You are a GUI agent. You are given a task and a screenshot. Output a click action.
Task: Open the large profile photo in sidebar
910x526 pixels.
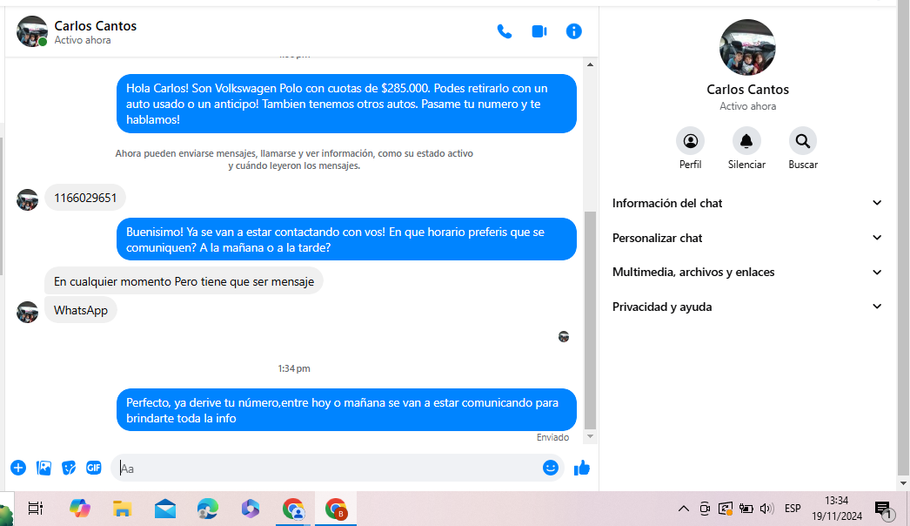pyautogui.click(x=747, y=48)
